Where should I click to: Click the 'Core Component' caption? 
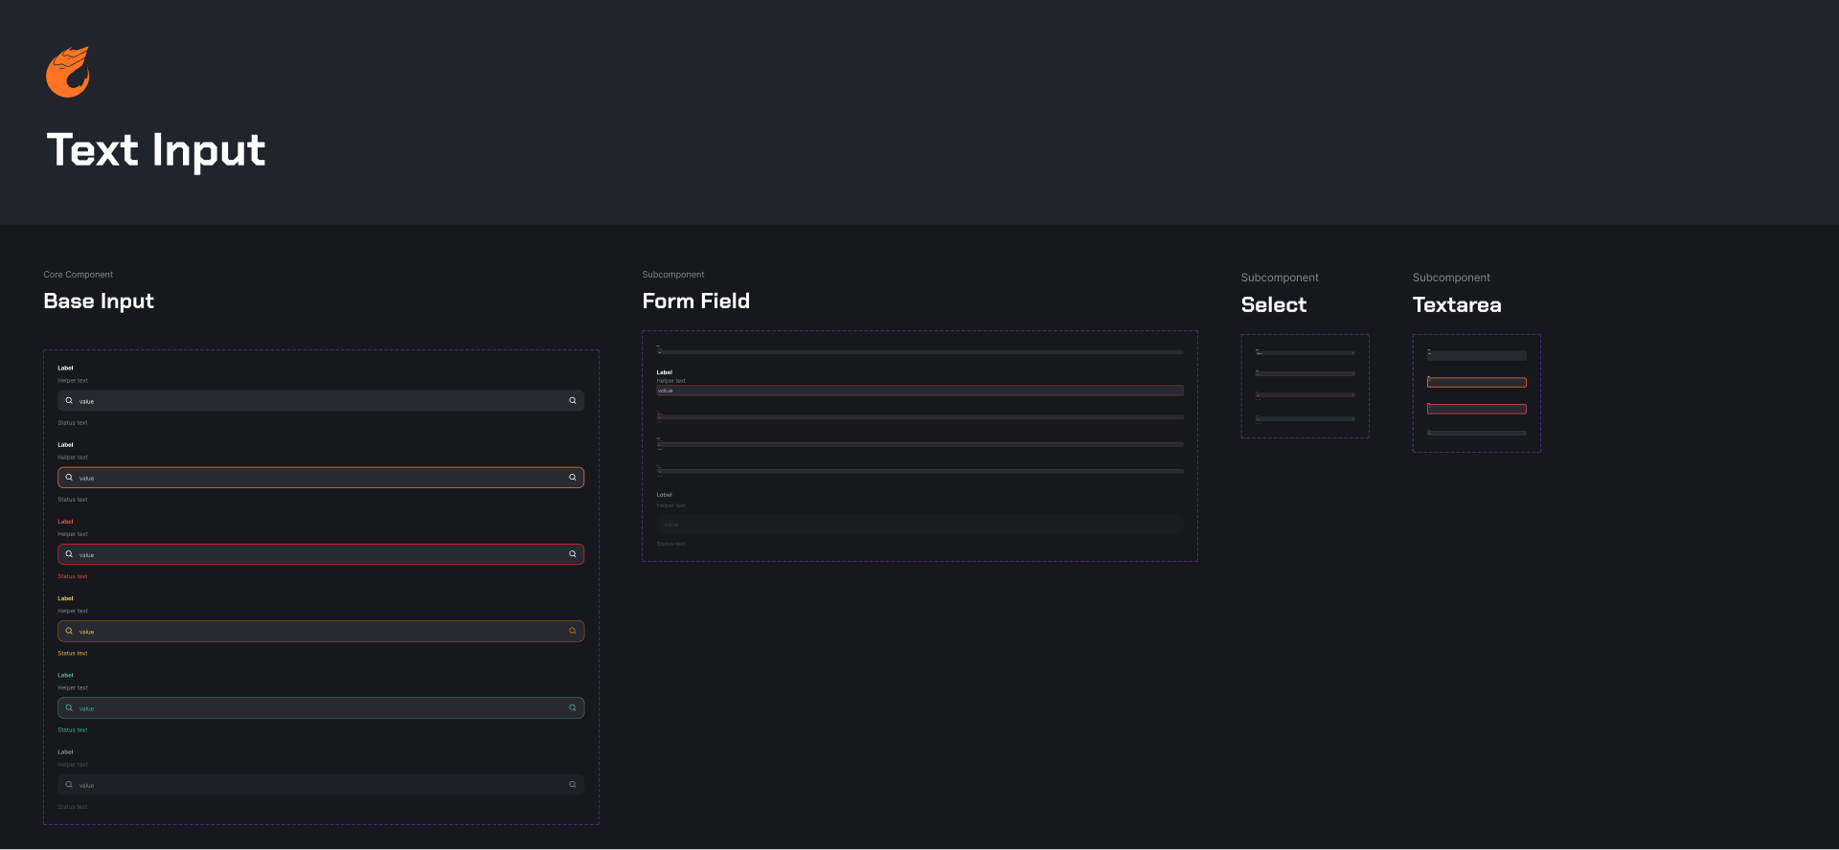78,275
